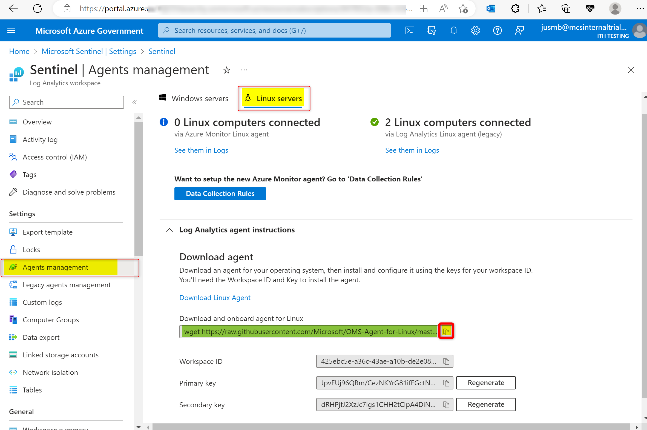
Task: Open browser Favorites list icon
Action: [542, 9]
